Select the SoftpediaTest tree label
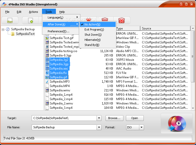The height and width of the screenshot is (145, 196). 25,34
